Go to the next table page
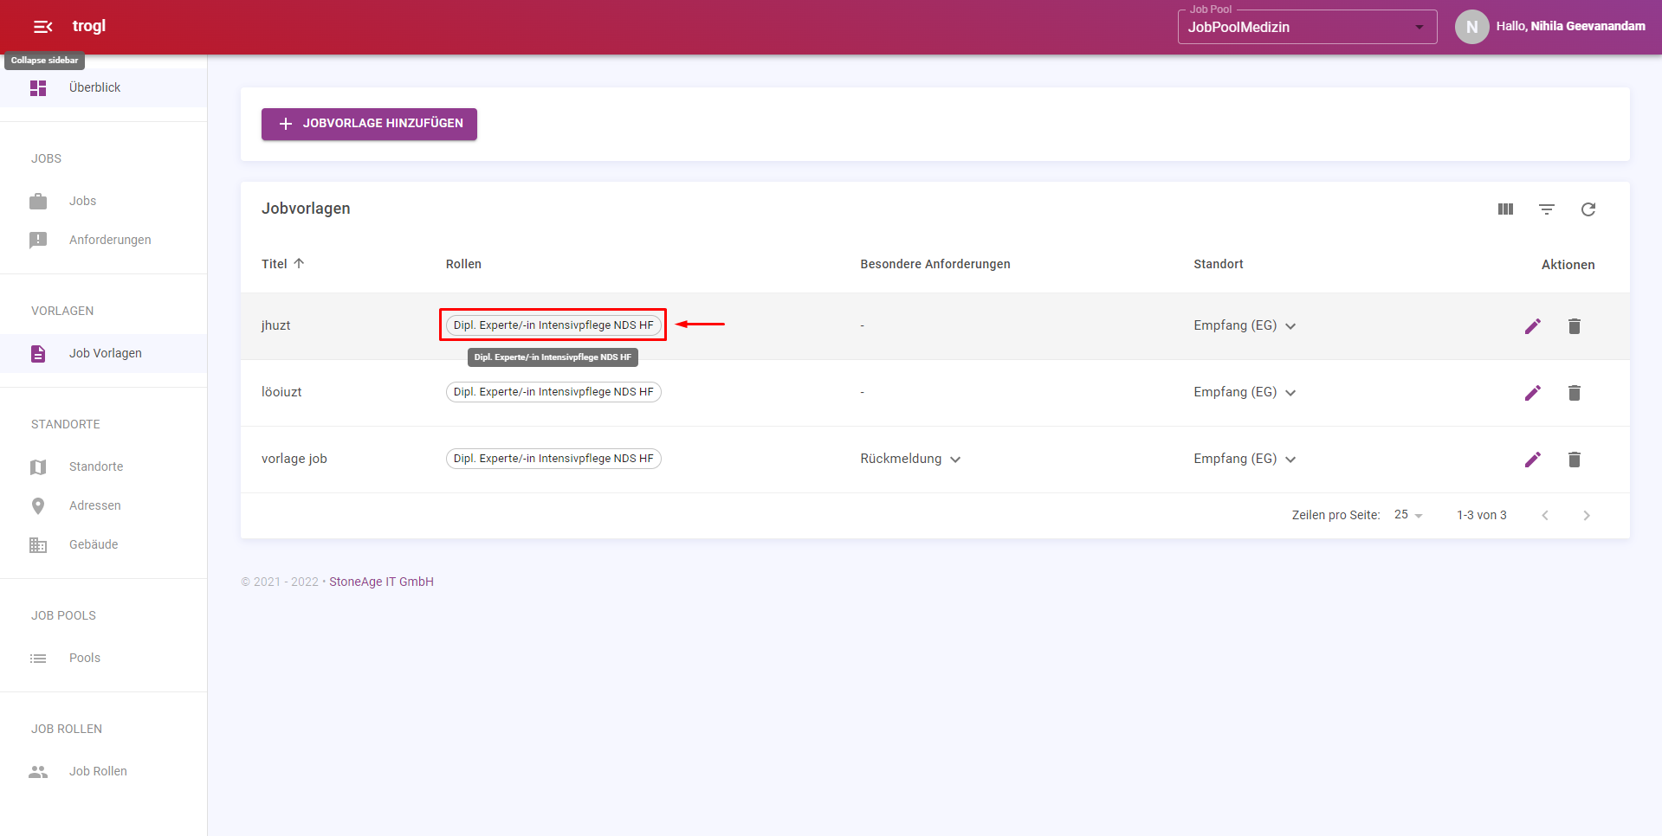This screenshot has width=1662, height=836. [1587, 515]
